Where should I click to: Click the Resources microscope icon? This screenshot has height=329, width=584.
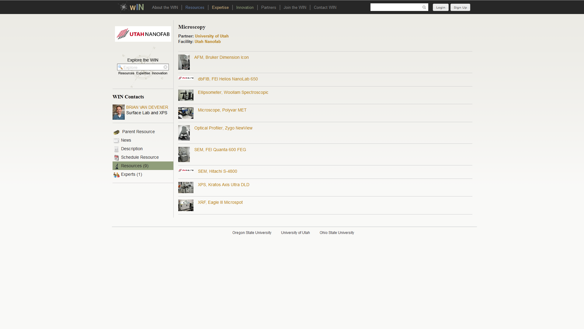pos(116,166)
